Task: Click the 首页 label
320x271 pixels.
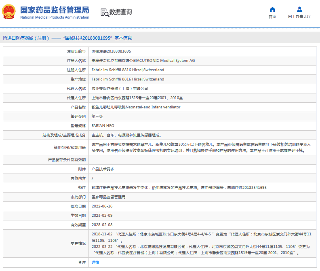Action: coord(272,17)
